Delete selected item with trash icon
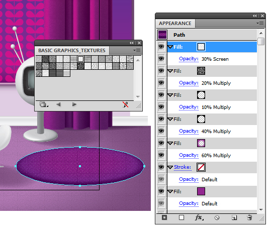This screenshot has height=236, width=275. pos(249,217)
